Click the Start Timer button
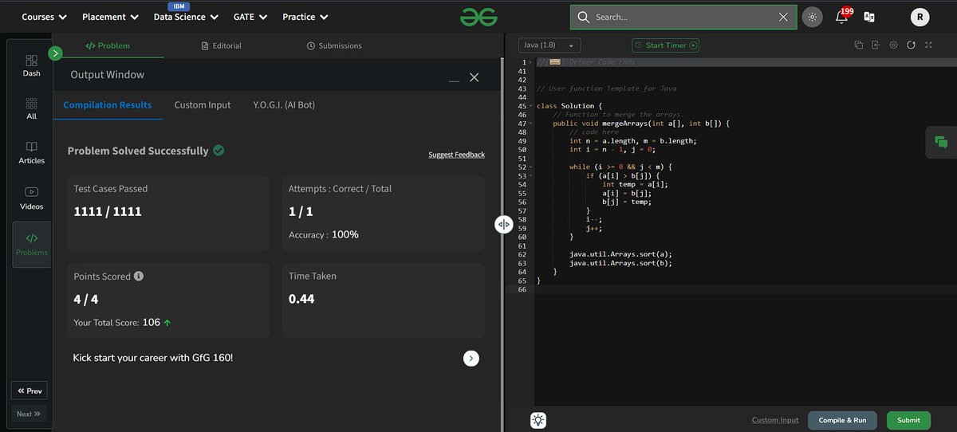957x432 pixels. [x=666, y=45]
